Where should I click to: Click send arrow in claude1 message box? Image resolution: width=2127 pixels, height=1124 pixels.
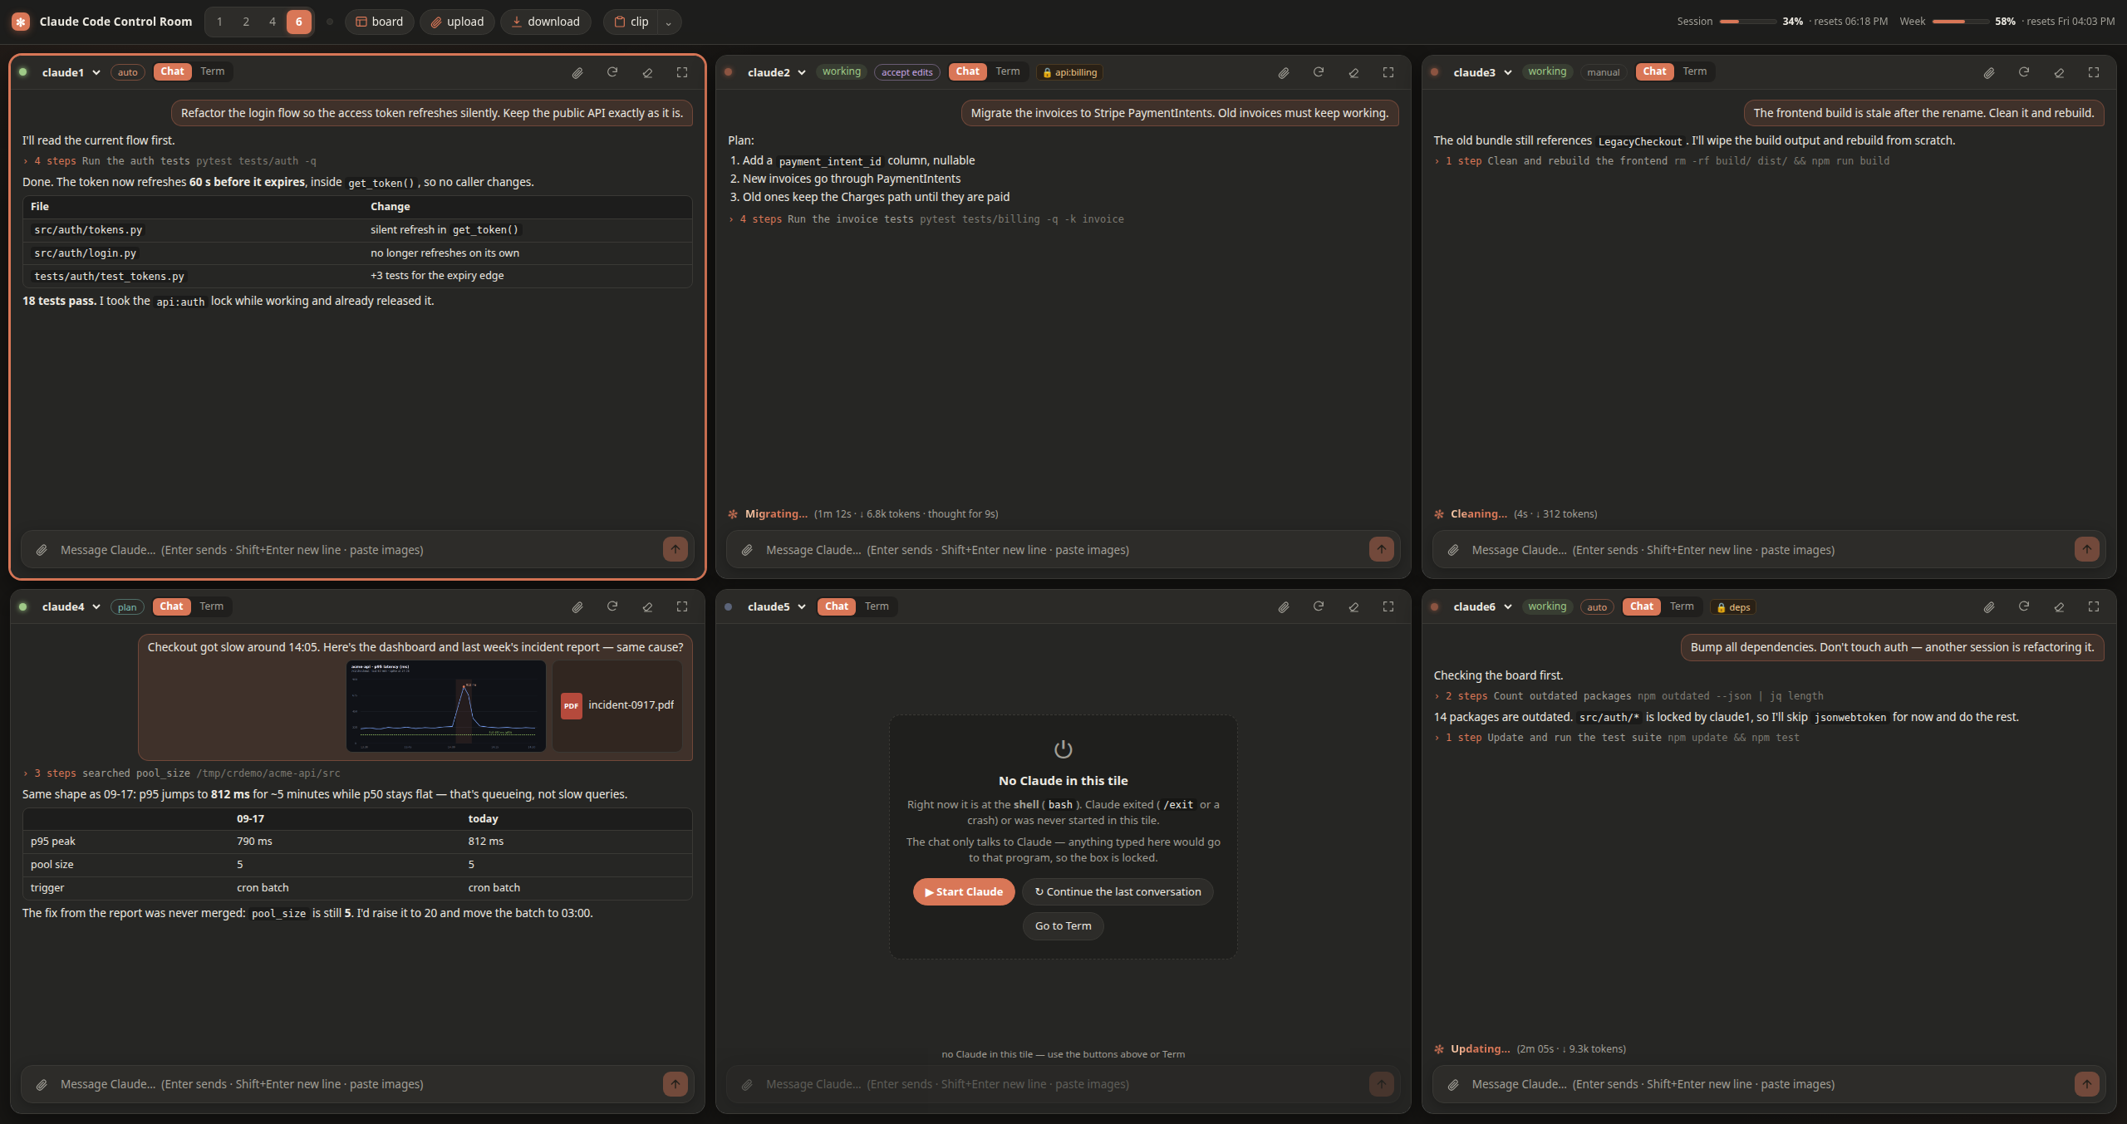675,549
